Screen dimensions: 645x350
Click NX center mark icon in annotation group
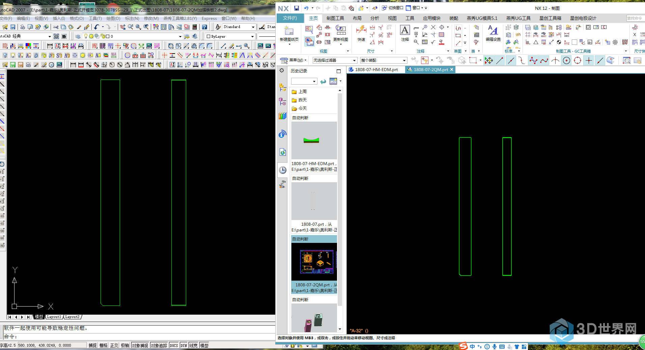442,27
